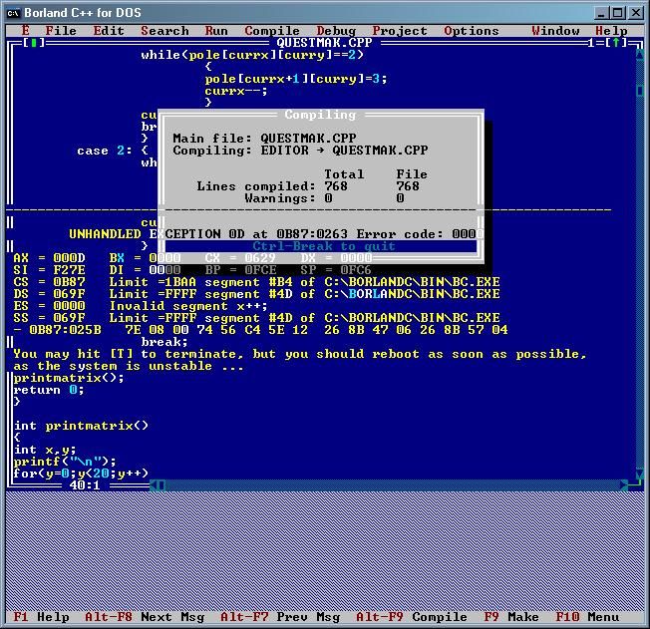The width and height of the screenshot is (650, 629).
Task: Click Alt-F9 Compile in status bar
Action: [x=412, y=617]
